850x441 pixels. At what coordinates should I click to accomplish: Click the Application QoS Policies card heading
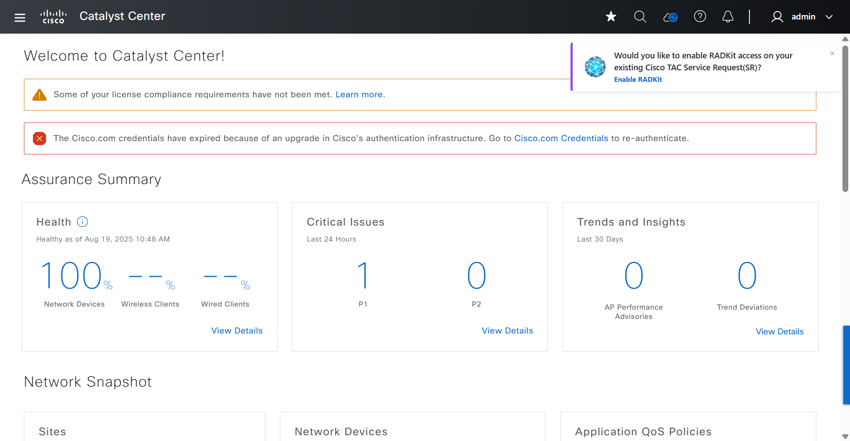[x=643, y=432]
